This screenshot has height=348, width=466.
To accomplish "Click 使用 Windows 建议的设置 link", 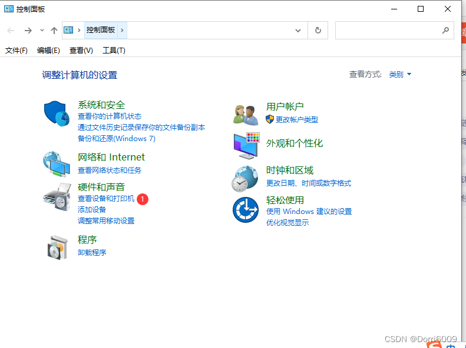I will (309, 212).
